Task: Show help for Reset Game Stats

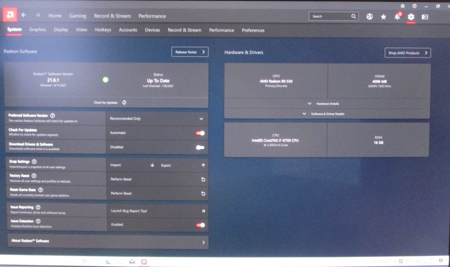Action: (x=40, y=190)
